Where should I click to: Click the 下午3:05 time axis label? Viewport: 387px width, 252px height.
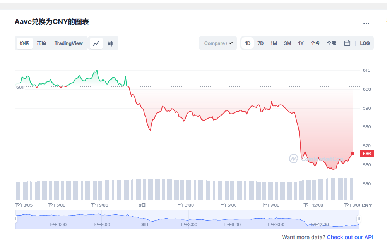(x=24, y=205)
